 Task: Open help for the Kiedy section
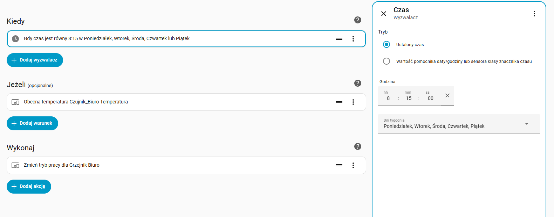pyautogui.click(x=357, y=20)
